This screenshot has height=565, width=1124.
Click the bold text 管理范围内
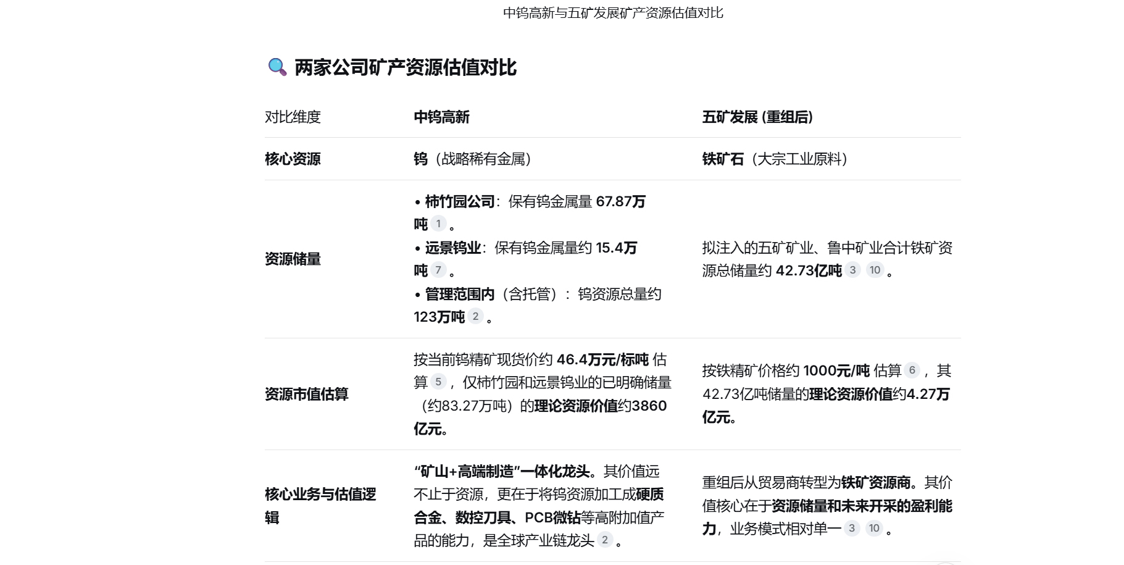click(460, 294)
